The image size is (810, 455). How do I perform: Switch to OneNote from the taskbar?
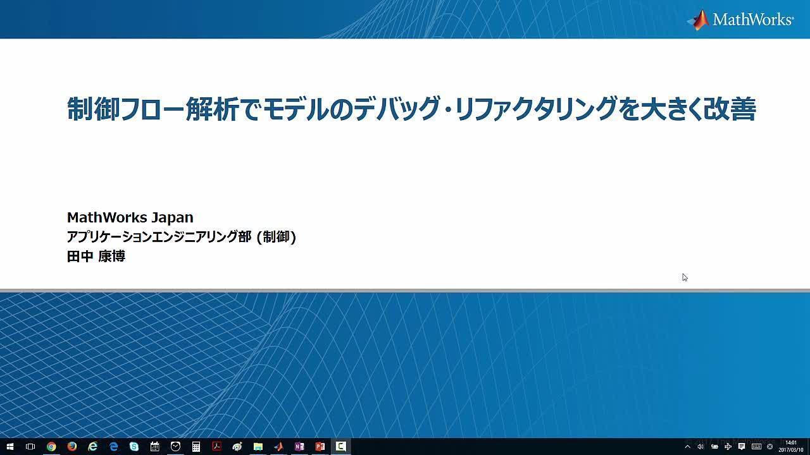(x=299, y=446)
